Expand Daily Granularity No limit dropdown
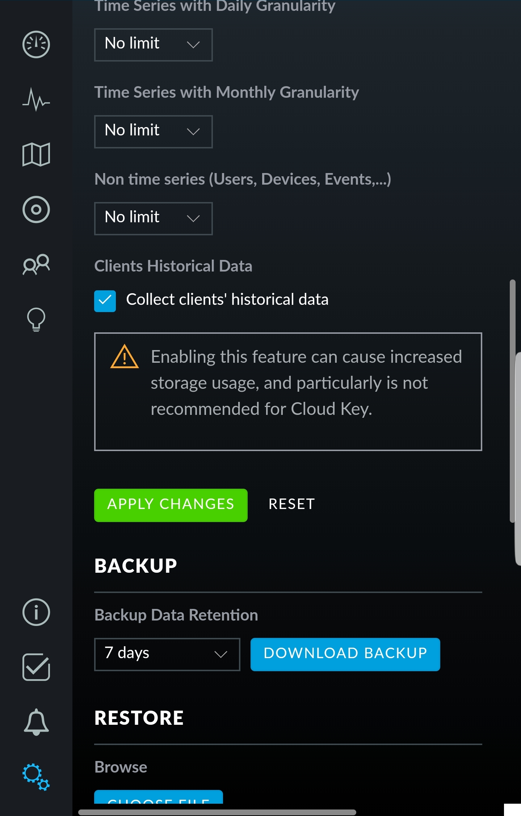Image resolution: width=521 pixels, height=816 pixels. click(153, 45)
